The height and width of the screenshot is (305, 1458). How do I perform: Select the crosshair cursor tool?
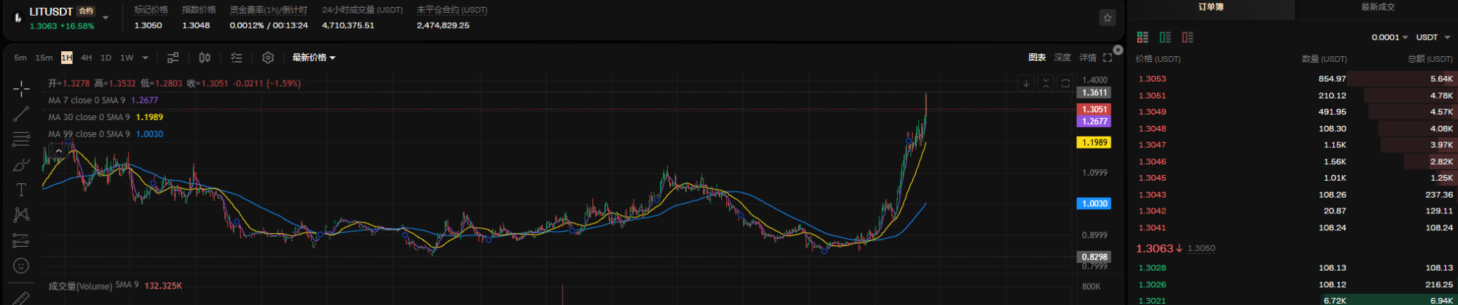point(21,89)
